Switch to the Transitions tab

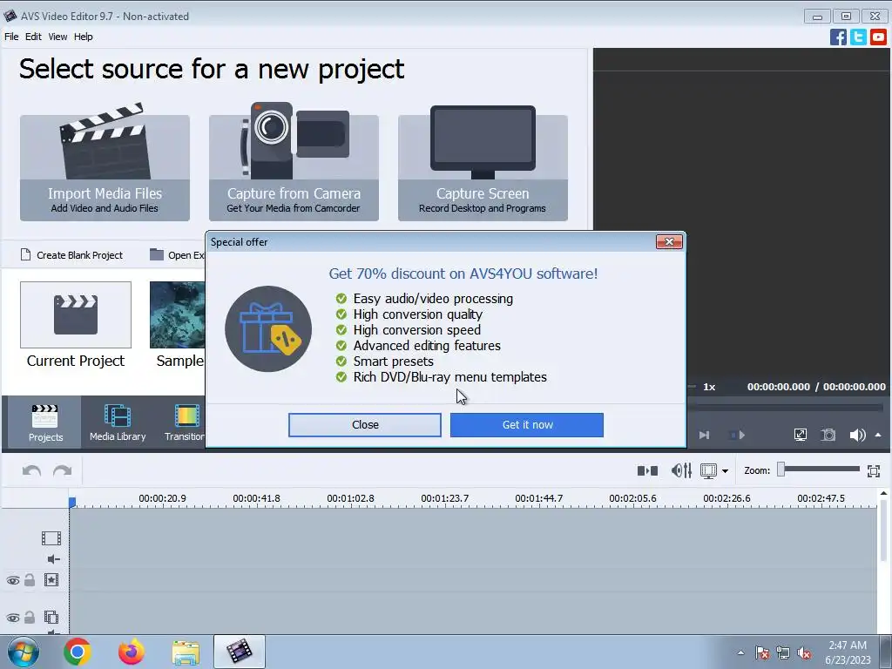[185, 422]
